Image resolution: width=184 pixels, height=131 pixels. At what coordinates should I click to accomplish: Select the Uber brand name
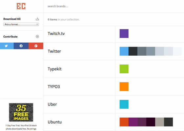52,104
